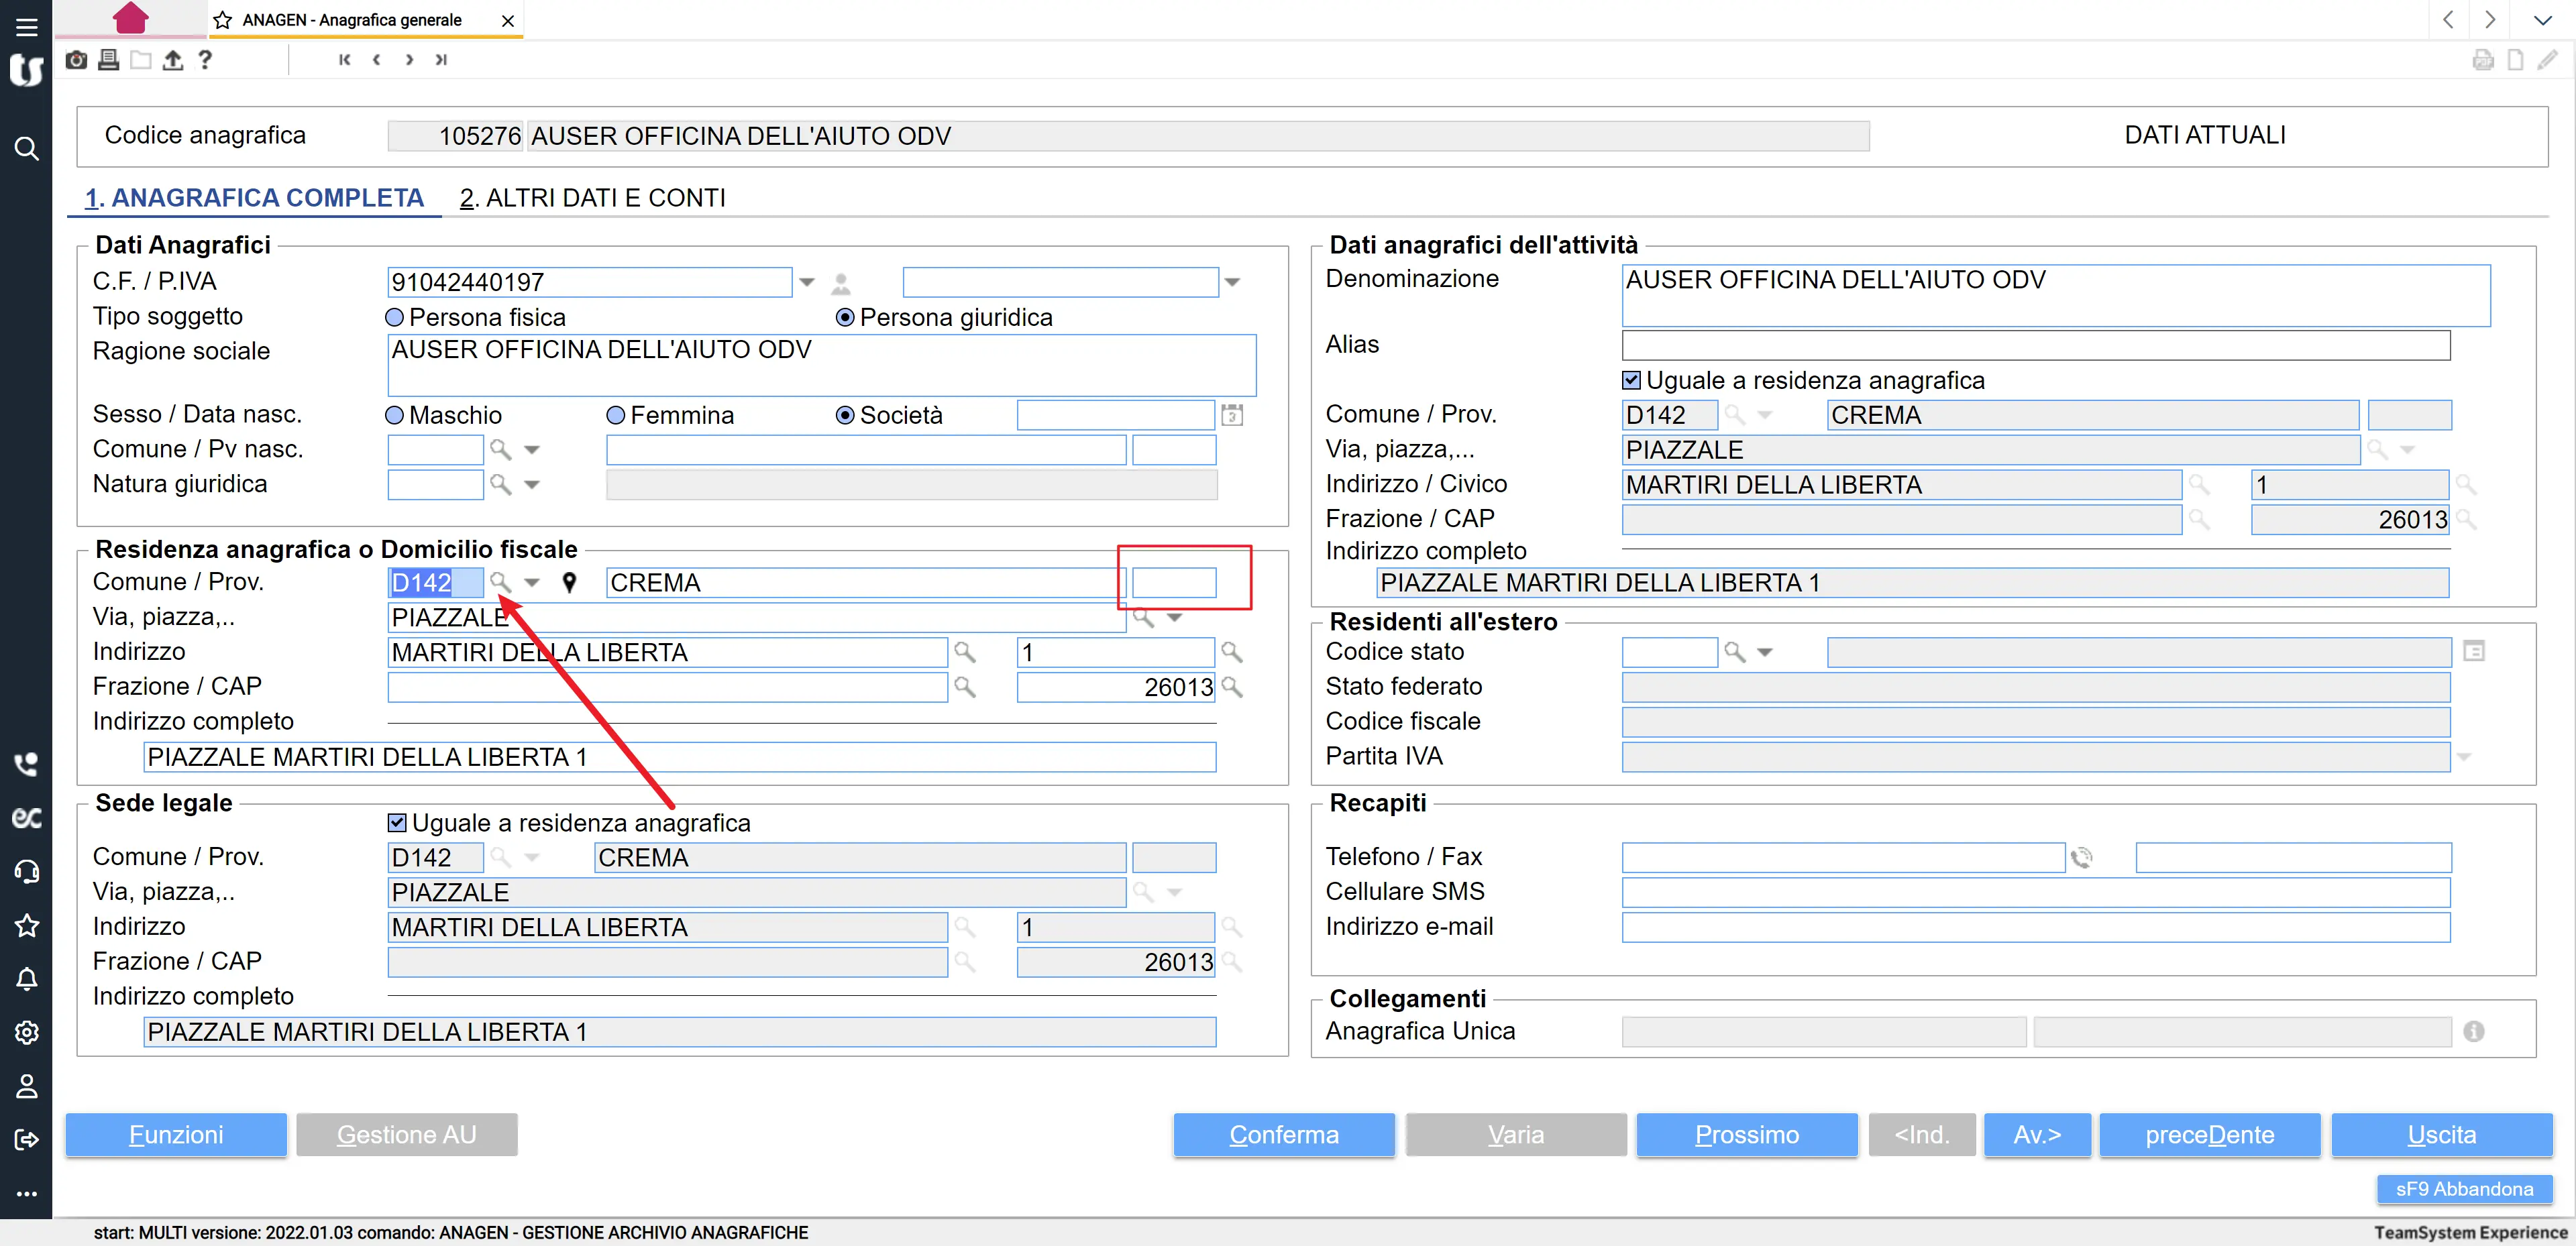Open the Codice stato dropdown arrow
Image resolution: width=2576 pixels, height=1246 pixels.
(1765, 653)
